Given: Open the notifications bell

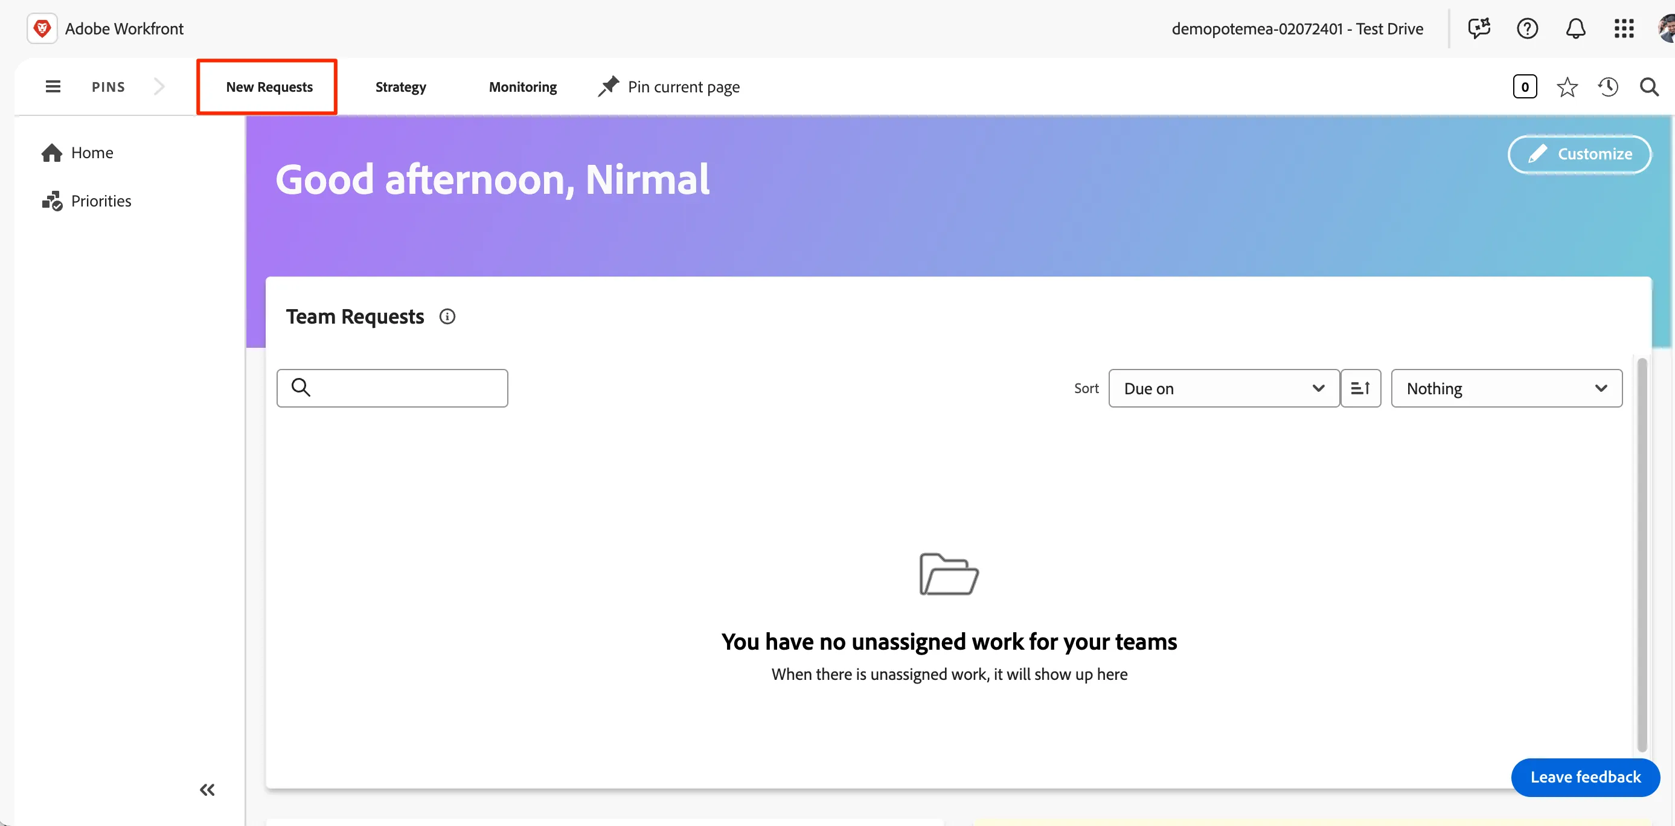Looking at the screenshot, I should [1575, 28].
